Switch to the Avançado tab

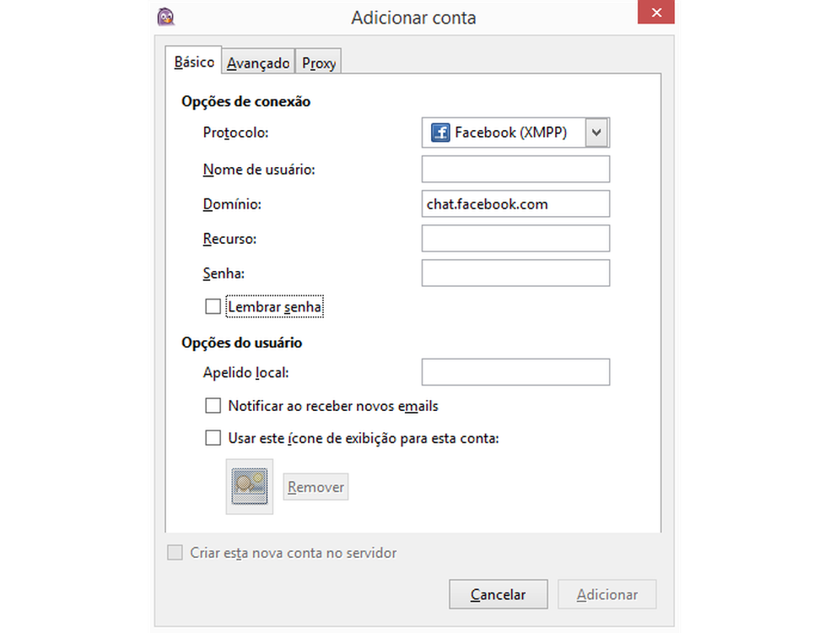click(258, 63)
